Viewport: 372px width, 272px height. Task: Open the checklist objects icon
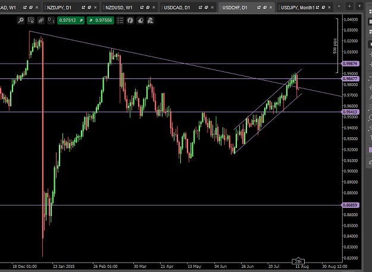coord(120,21)
